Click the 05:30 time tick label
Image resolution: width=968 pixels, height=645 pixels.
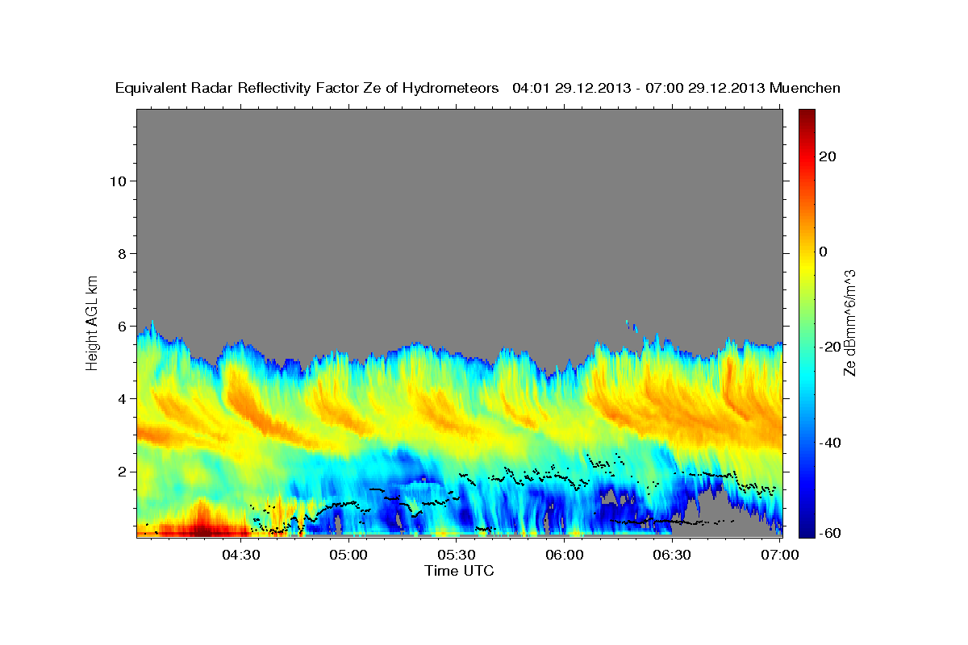457,555
